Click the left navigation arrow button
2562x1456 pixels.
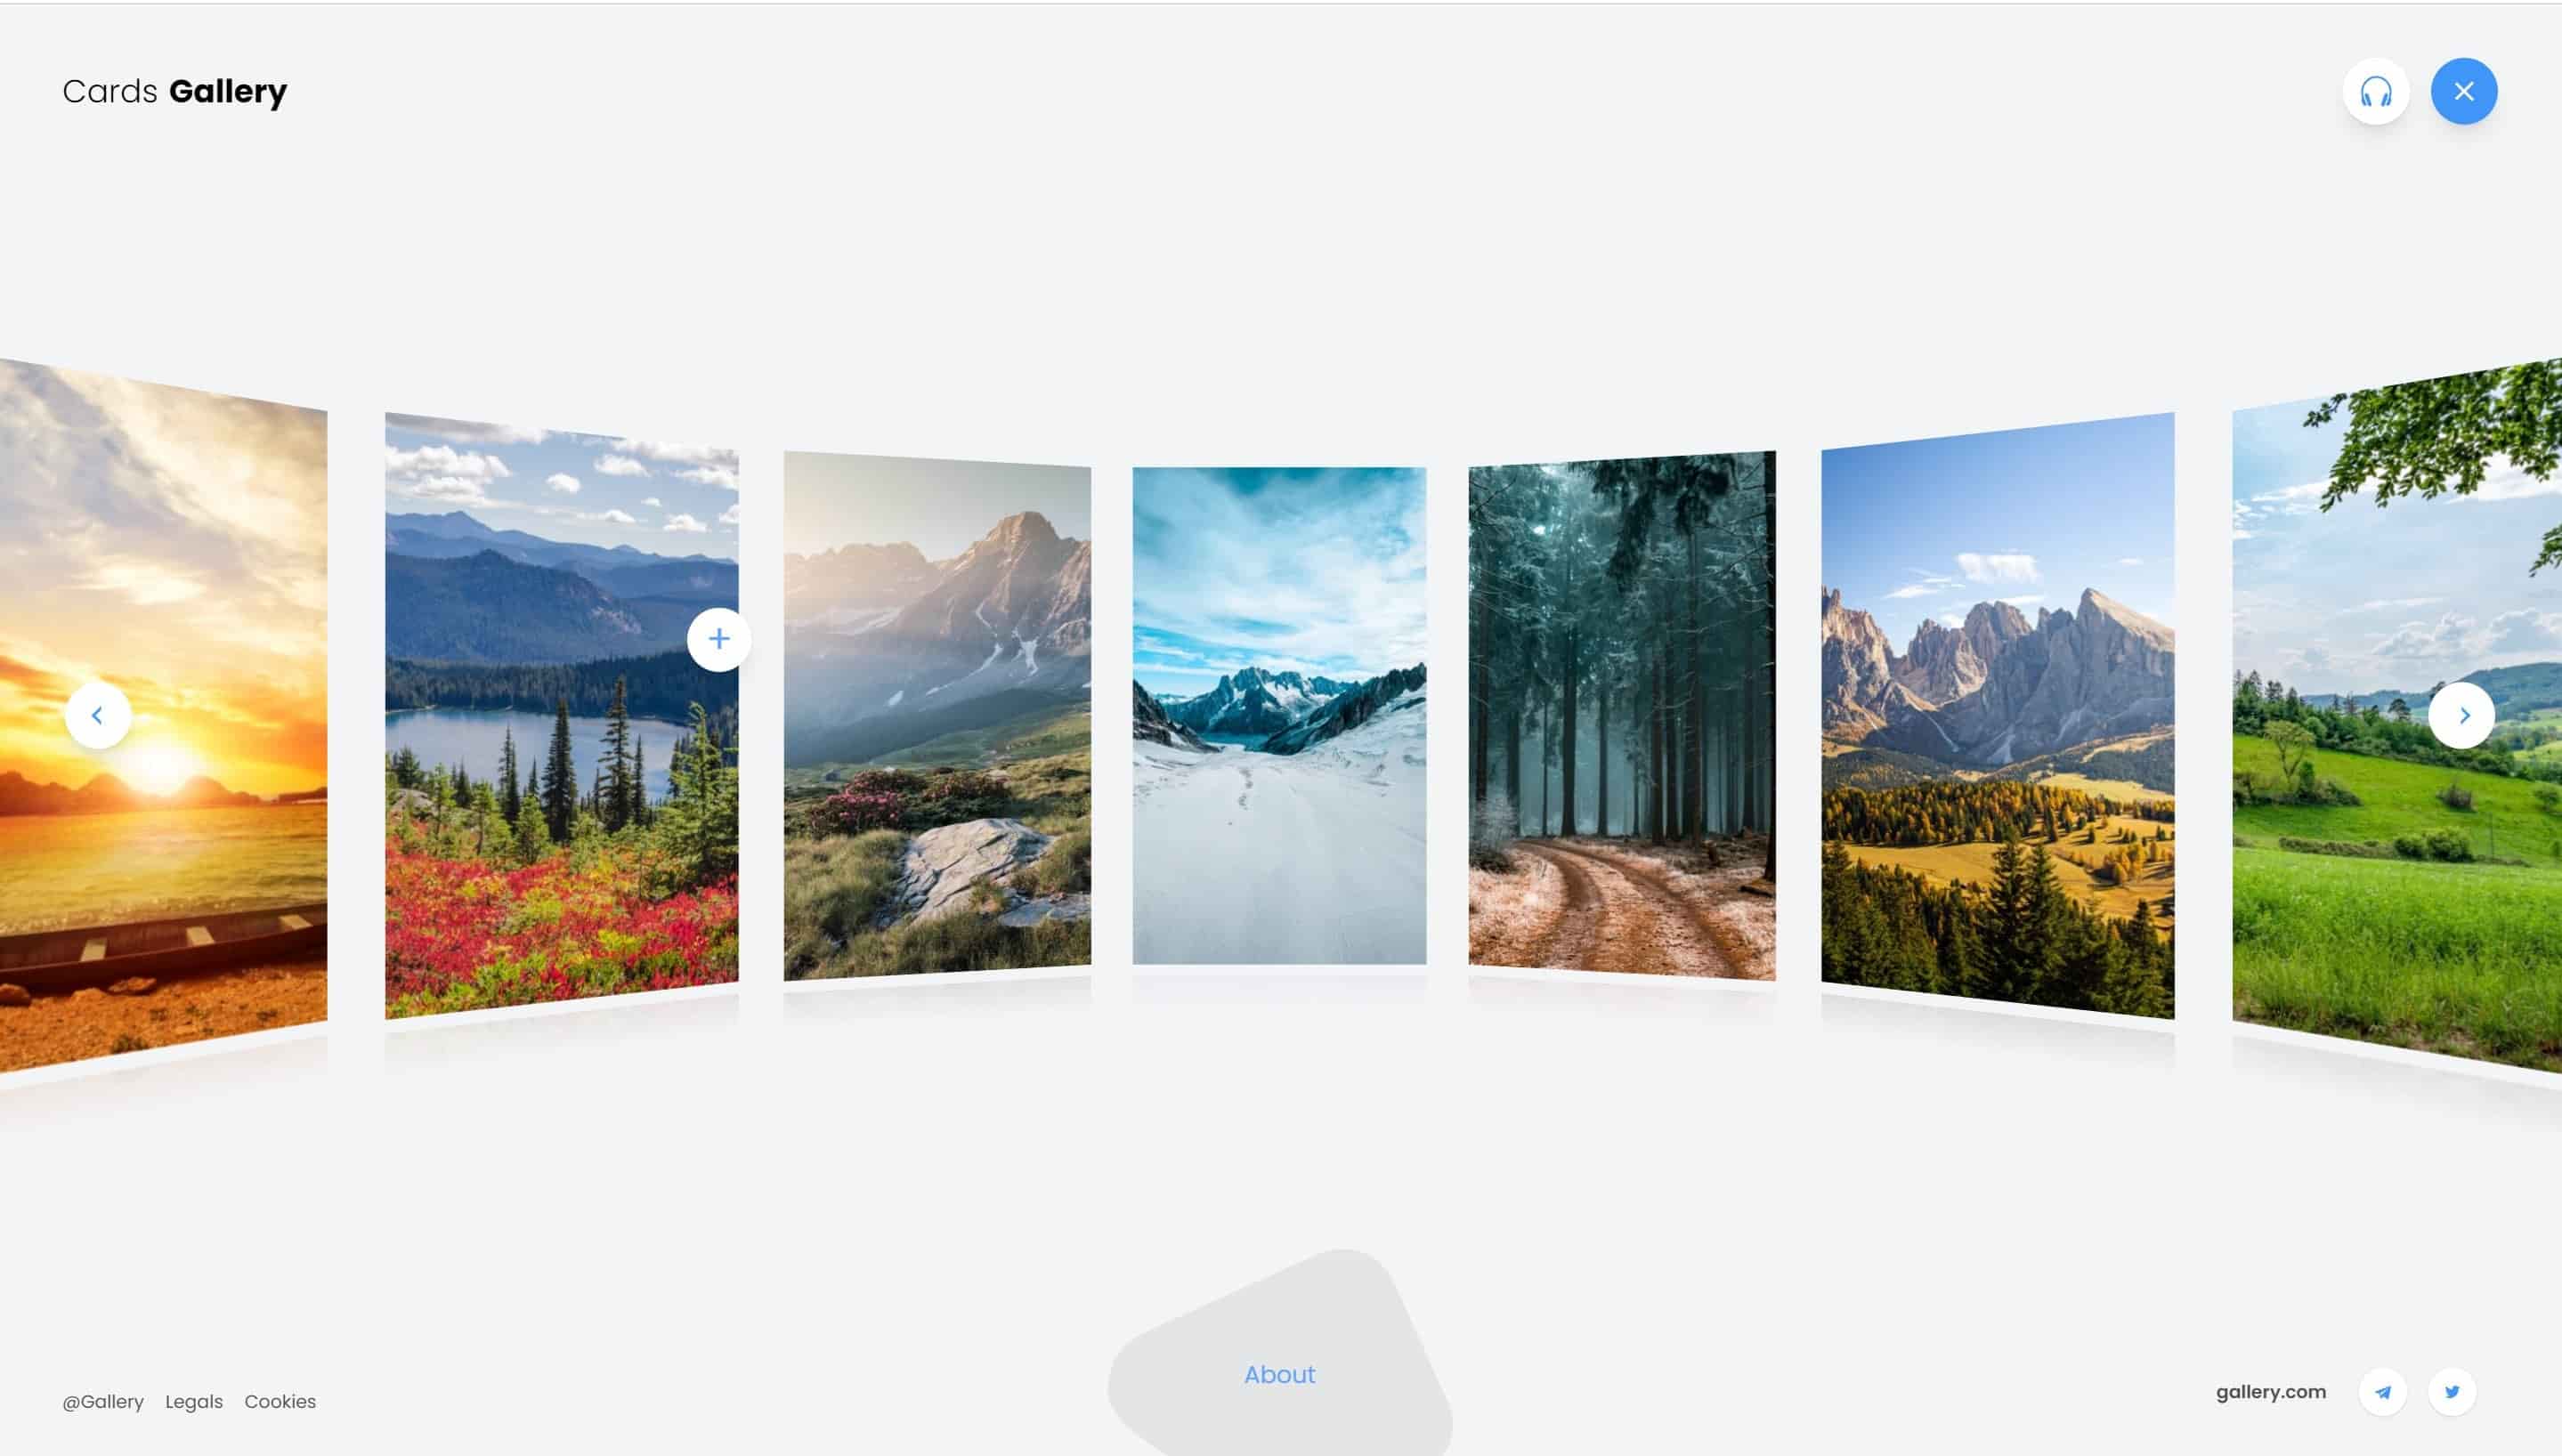pyautogui.click(x=97, y=714)
